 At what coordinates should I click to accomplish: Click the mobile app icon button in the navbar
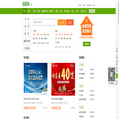pos(92,11)
